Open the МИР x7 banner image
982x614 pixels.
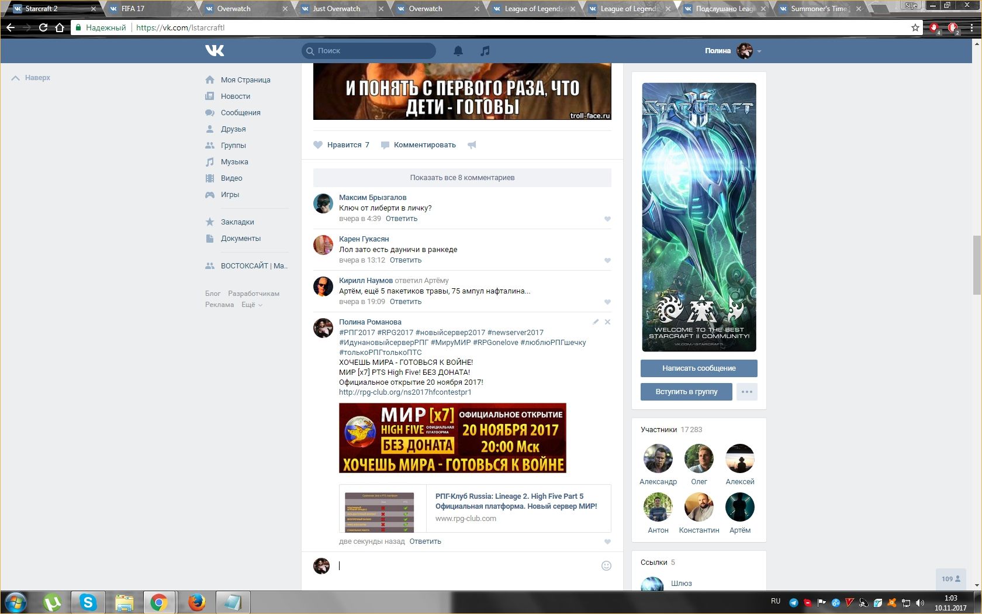coord(452,438)
